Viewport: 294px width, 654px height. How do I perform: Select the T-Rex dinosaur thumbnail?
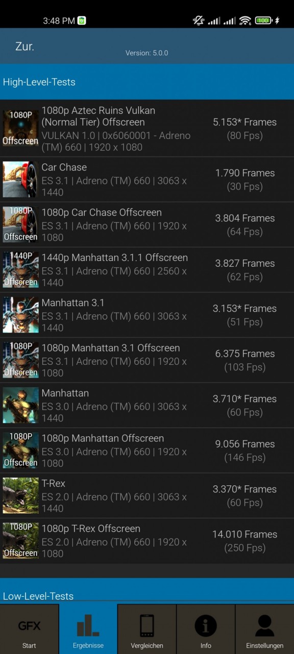coord(20,496)
